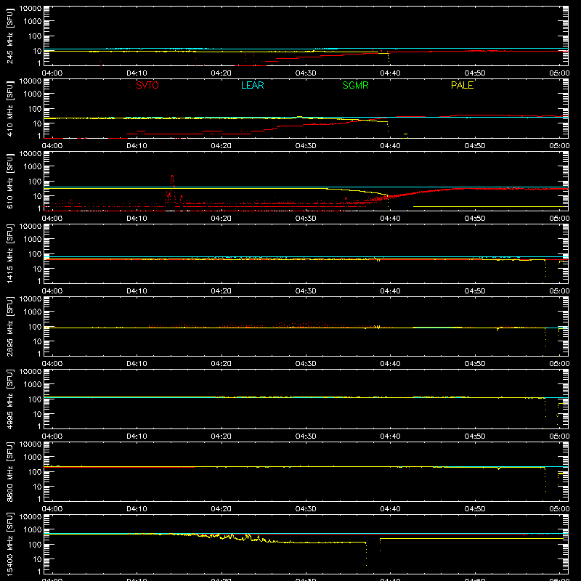The image size is (581, 581).
Task: Click 04:20 time label under 245 MHz plot
Action: [x=222, y=73]
